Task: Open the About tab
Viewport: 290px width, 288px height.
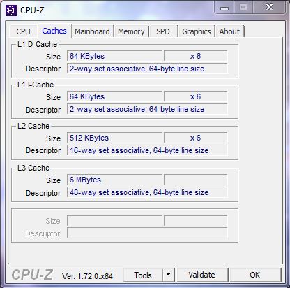Action: click(x=229, y=31)
